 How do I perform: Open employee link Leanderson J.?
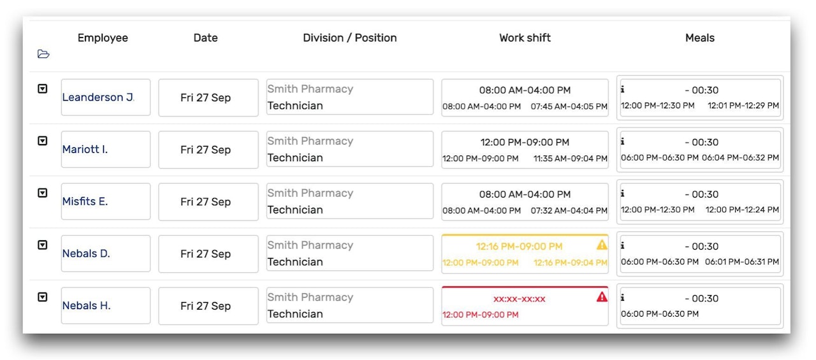(x=98, y=97)
